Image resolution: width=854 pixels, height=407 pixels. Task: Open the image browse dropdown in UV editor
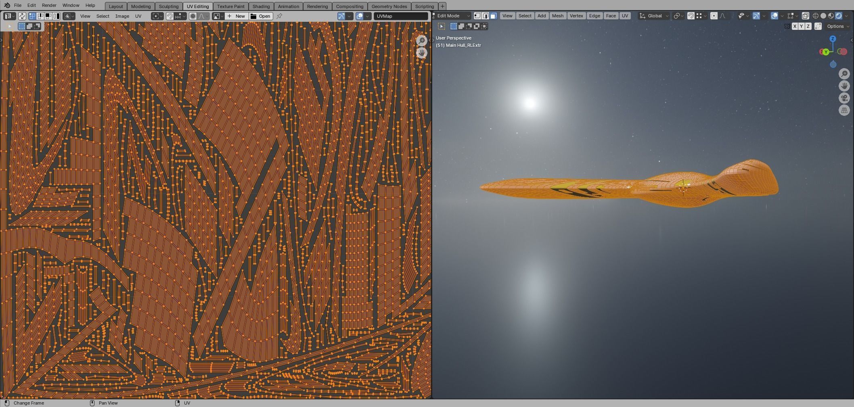point(218,16)
